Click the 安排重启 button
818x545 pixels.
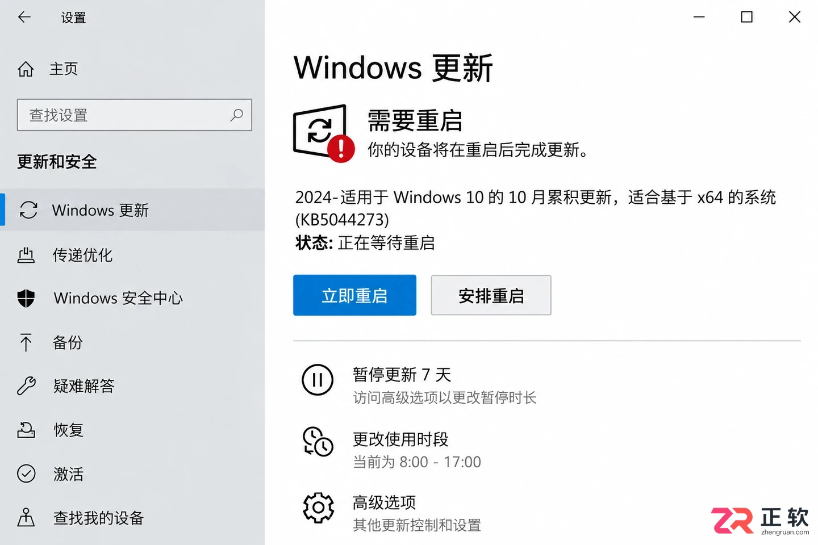point(491,295)
